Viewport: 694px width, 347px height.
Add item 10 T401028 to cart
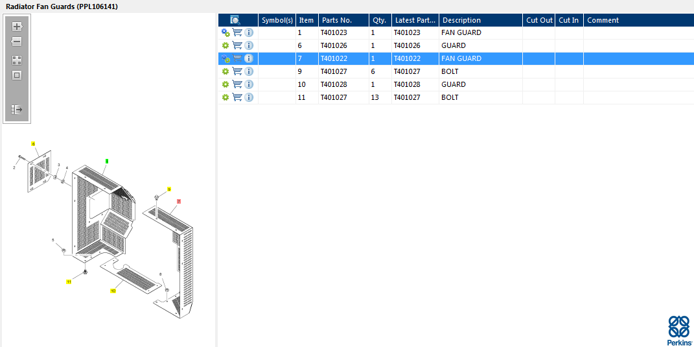coord(237,84)
